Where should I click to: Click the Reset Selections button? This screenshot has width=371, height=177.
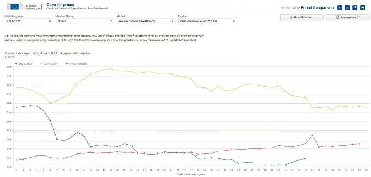302,17
